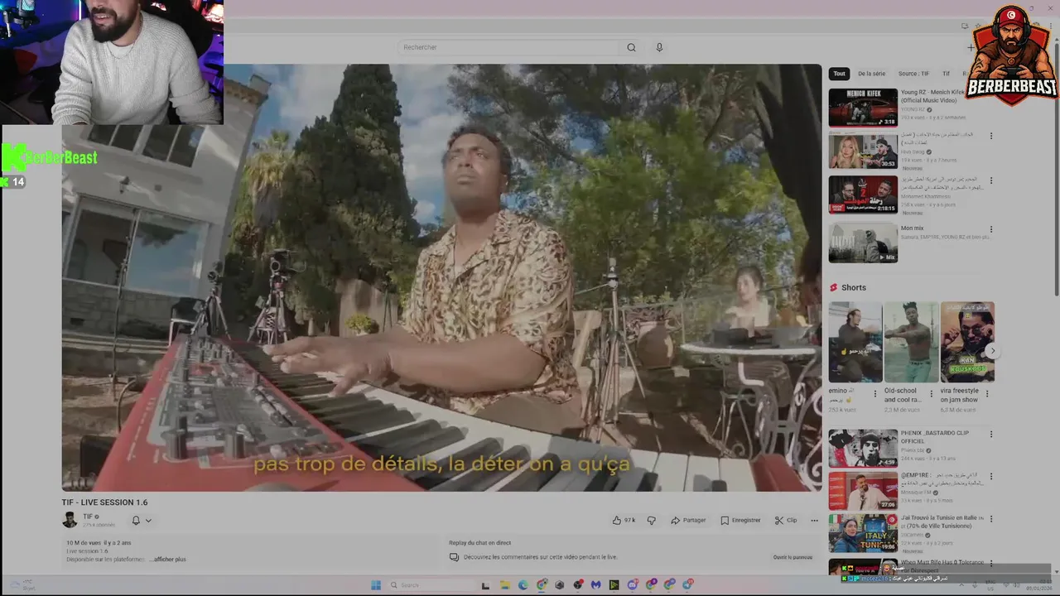Select the Tif filter chip

point(946,74)
